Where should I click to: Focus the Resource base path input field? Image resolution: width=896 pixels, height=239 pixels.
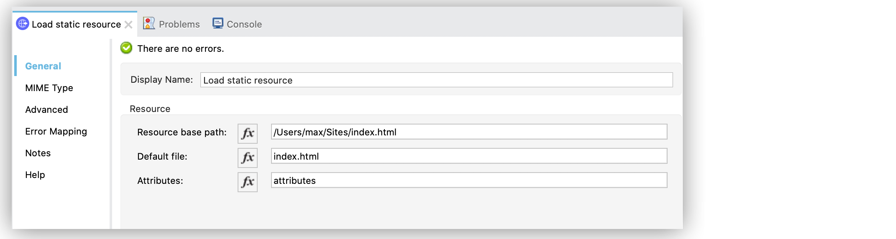pos(468,132)
